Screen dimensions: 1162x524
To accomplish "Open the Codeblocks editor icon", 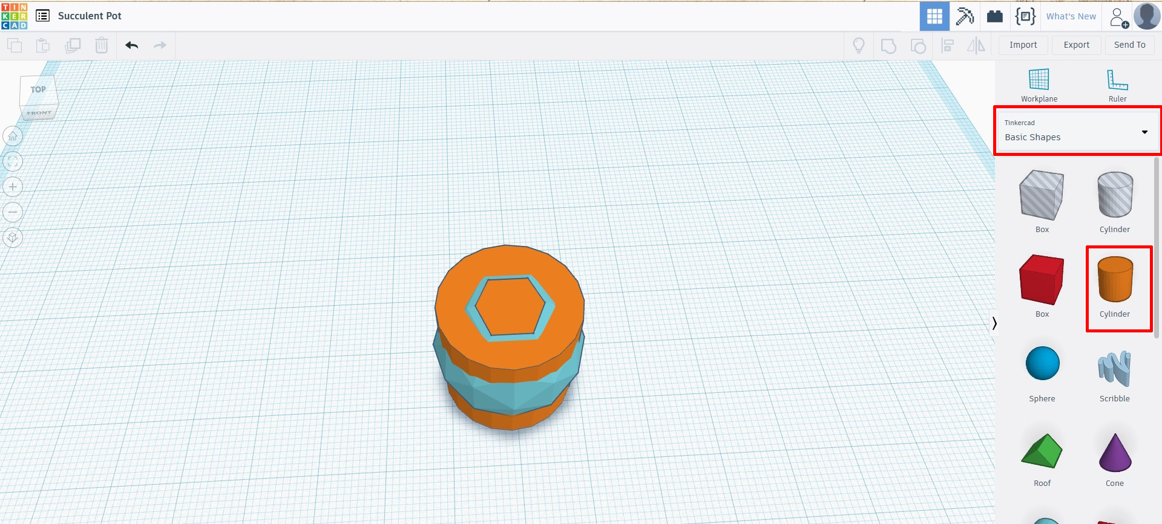I will point(1025,16).
